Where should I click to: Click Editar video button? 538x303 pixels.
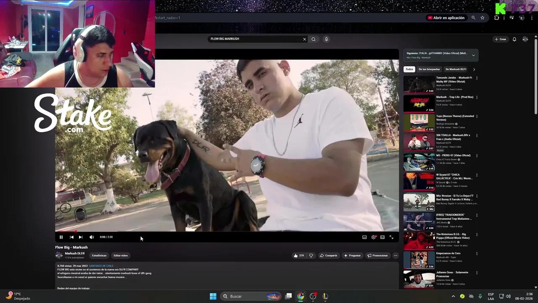tap(121, 255)
